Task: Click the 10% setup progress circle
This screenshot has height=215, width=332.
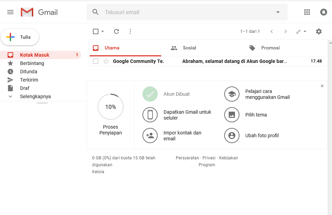Action: tap(111, 107)
